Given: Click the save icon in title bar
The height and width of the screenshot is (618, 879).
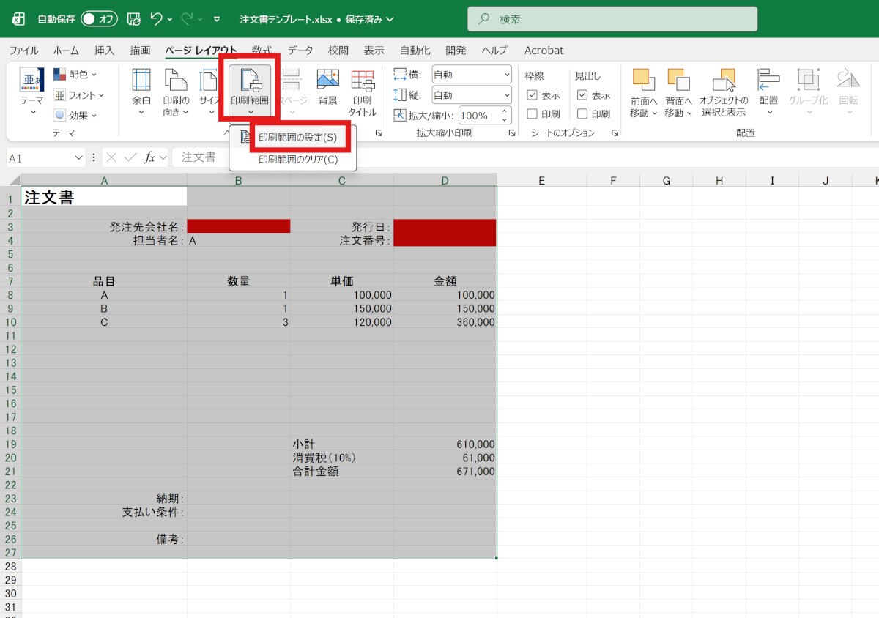Looking at the screenshot, I should [133, 19].
